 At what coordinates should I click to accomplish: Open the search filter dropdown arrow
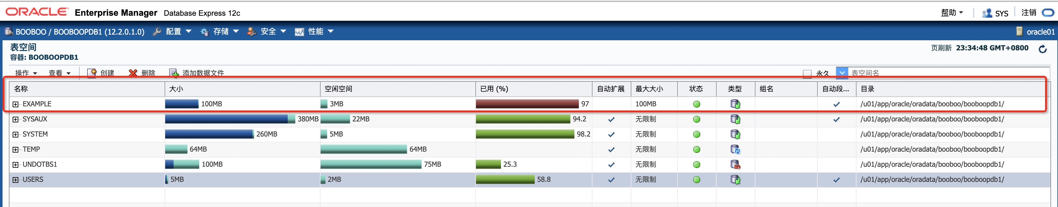842,73
